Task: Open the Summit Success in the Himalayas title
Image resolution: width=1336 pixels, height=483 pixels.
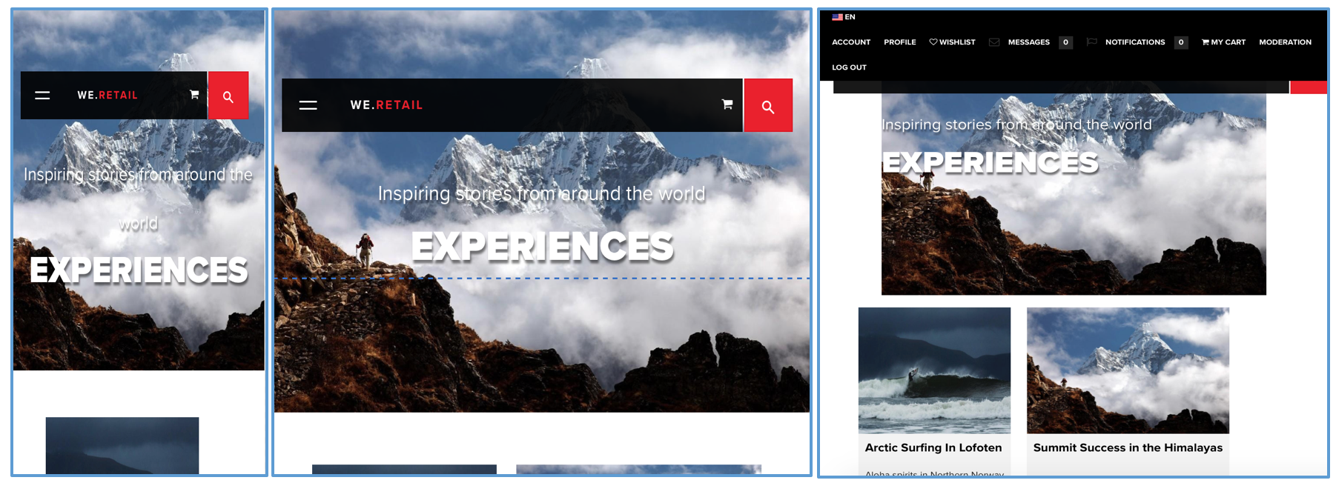Action: (1128, 447)
